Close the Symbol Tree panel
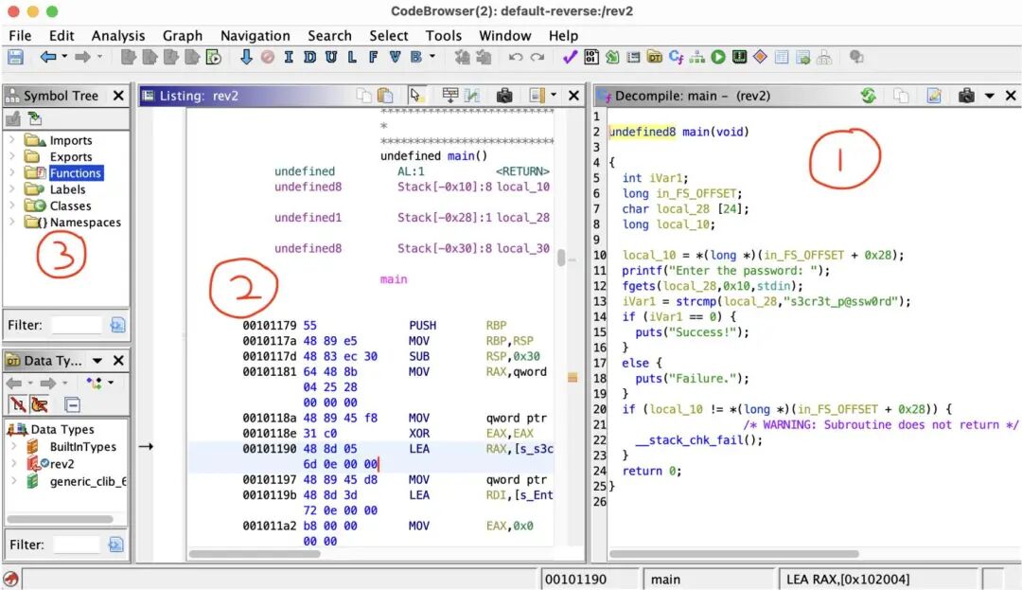The image size is (1022, 590). point(118,96)
